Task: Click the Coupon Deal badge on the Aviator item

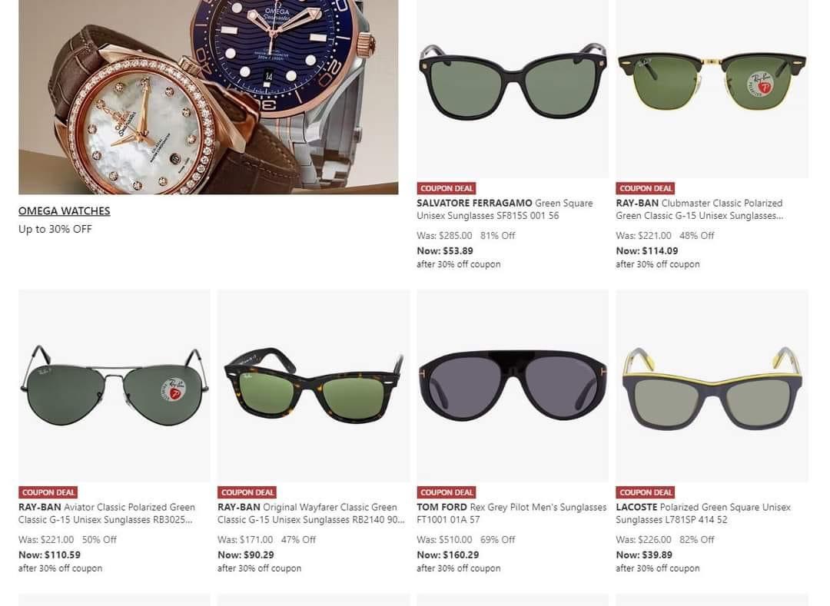Action: pyautogui.click(x=48, y=492)
